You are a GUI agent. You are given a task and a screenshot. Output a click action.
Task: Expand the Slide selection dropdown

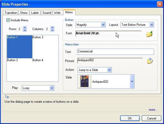[132, 81]
